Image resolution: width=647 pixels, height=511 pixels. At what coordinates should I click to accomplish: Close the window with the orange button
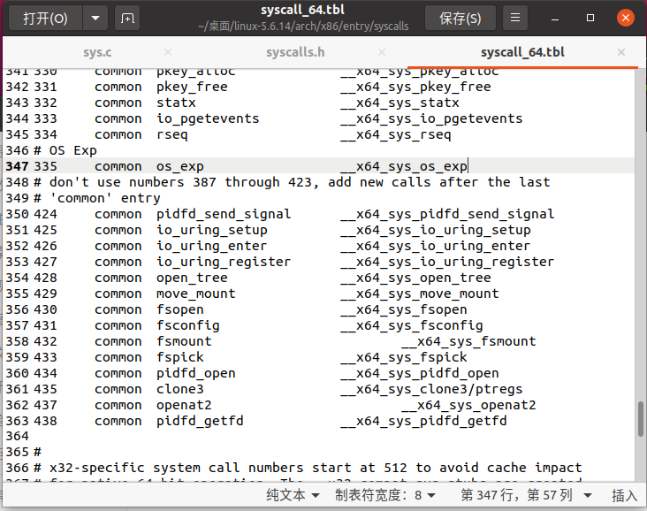[624, 18]
